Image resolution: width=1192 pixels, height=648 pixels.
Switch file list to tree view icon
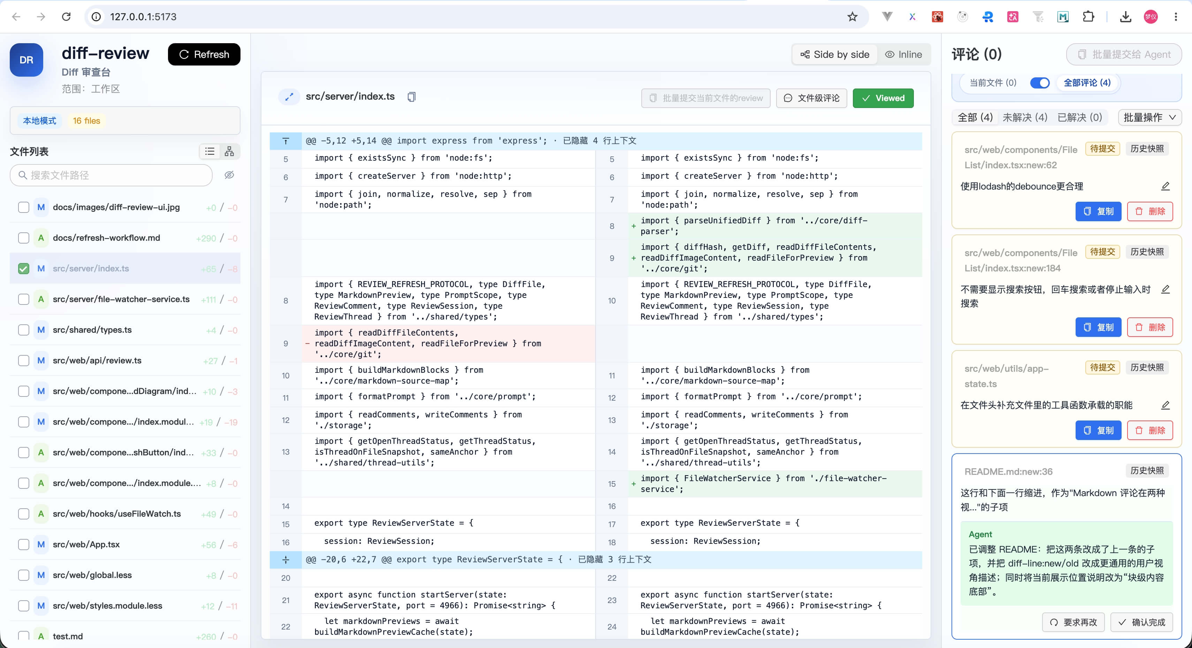(229, 151)
